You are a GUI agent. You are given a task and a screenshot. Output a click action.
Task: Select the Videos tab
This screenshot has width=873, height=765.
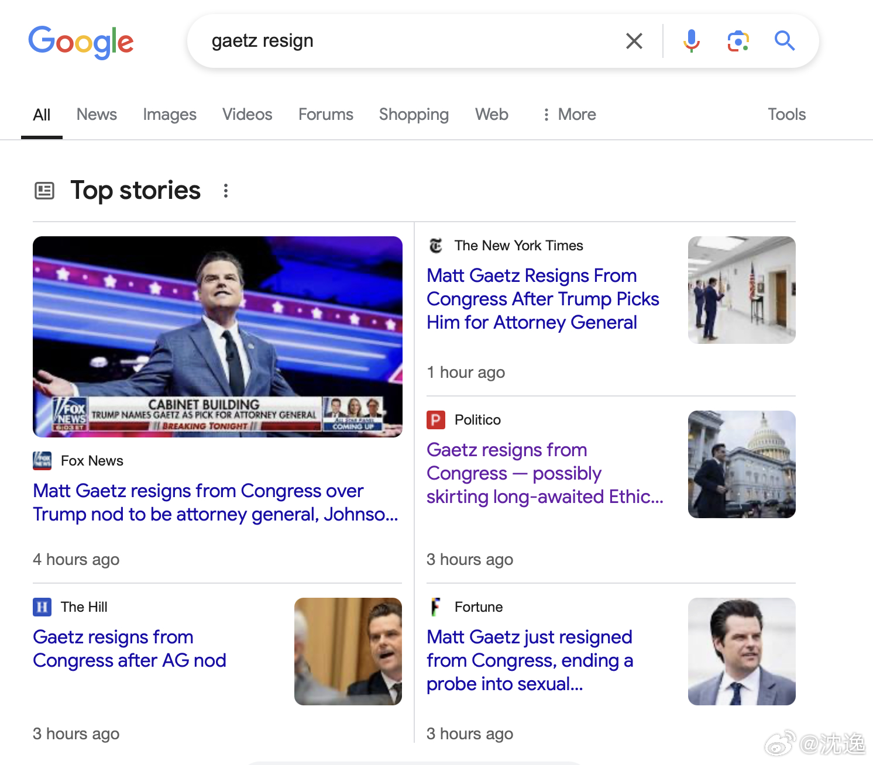coord(247,115)
